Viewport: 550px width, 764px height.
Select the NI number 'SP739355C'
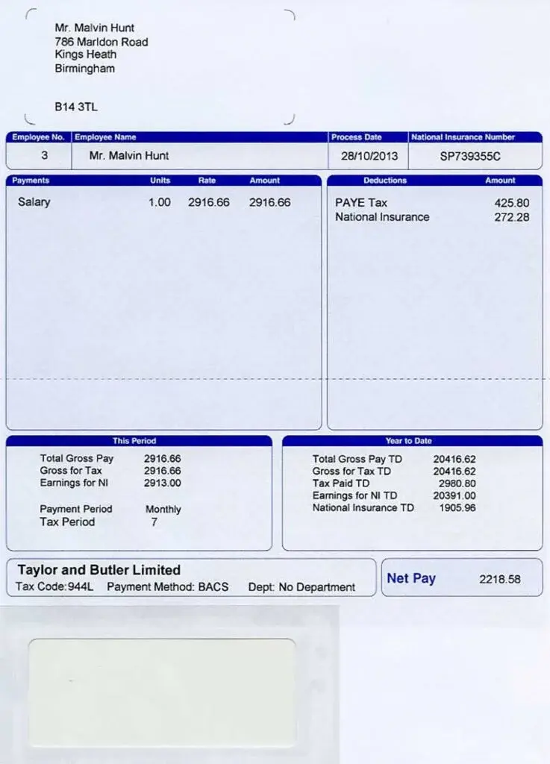[x=470, y=157]
